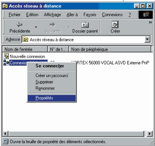The width and height of the screenshot is (155, 146).
Task: Close the Accès réseau à distance window
Action: (150, 6)
